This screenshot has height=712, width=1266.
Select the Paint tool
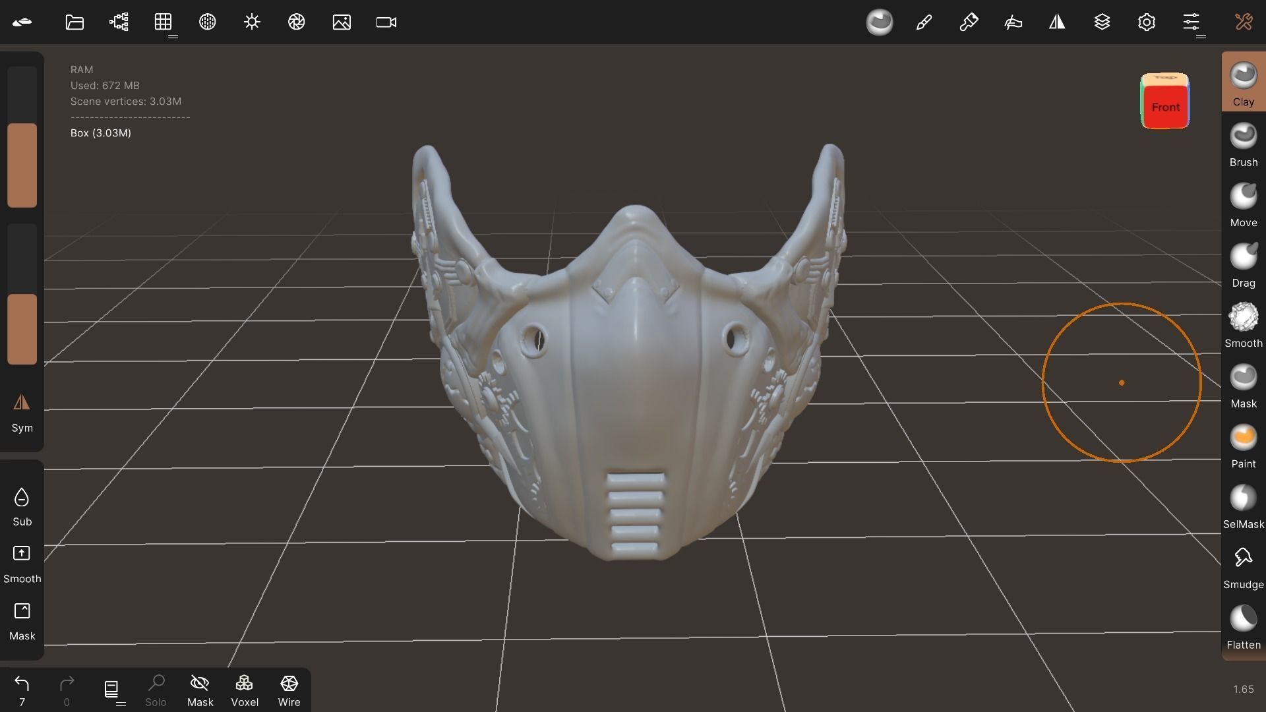click(1244, 446)
